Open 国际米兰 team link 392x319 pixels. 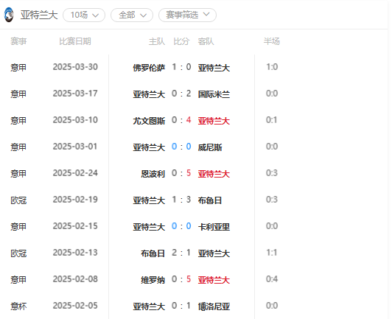(214, 94)
